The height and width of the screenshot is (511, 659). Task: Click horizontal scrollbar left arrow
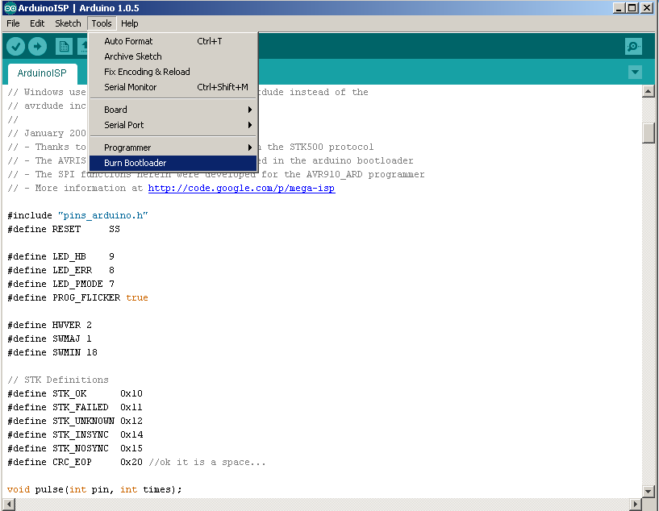tap(9, 505)
